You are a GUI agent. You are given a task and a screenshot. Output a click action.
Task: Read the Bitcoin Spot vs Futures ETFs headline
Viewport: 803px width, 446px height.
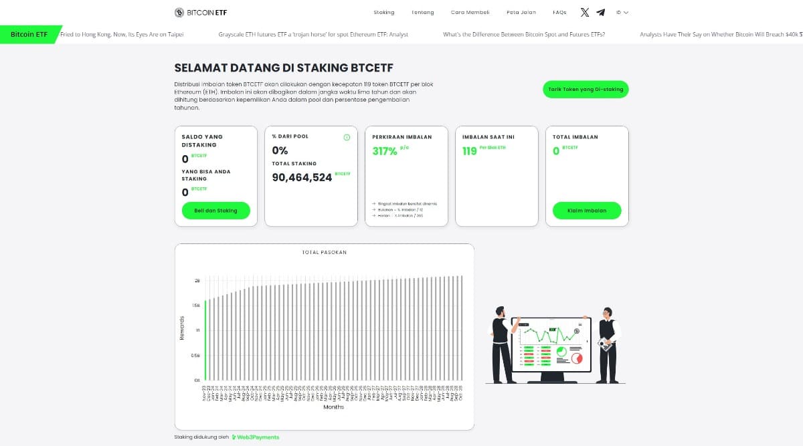[x=524, y=34]
